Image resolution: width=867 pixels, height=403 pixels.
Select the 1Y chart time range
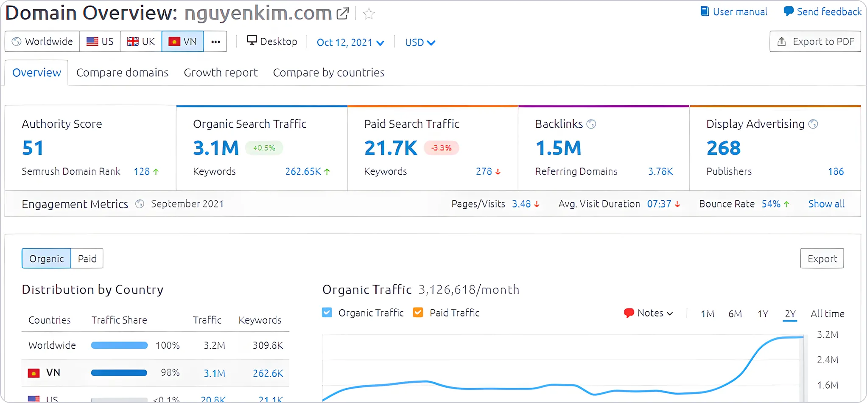pos(763,313)
